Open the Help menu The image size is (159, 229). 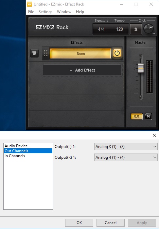[80, 12]
